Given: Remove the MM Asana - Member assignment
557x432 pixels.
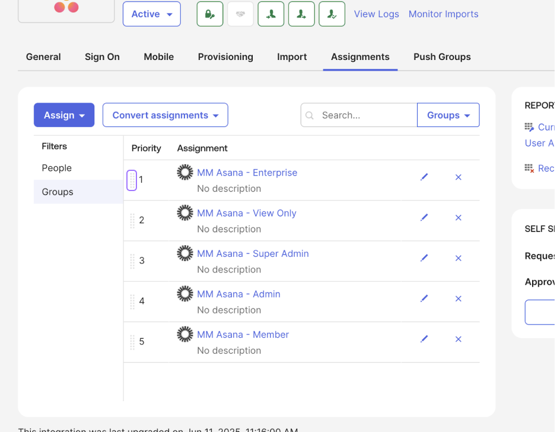Looking at the screenshot, I should (x=458, y=339).
